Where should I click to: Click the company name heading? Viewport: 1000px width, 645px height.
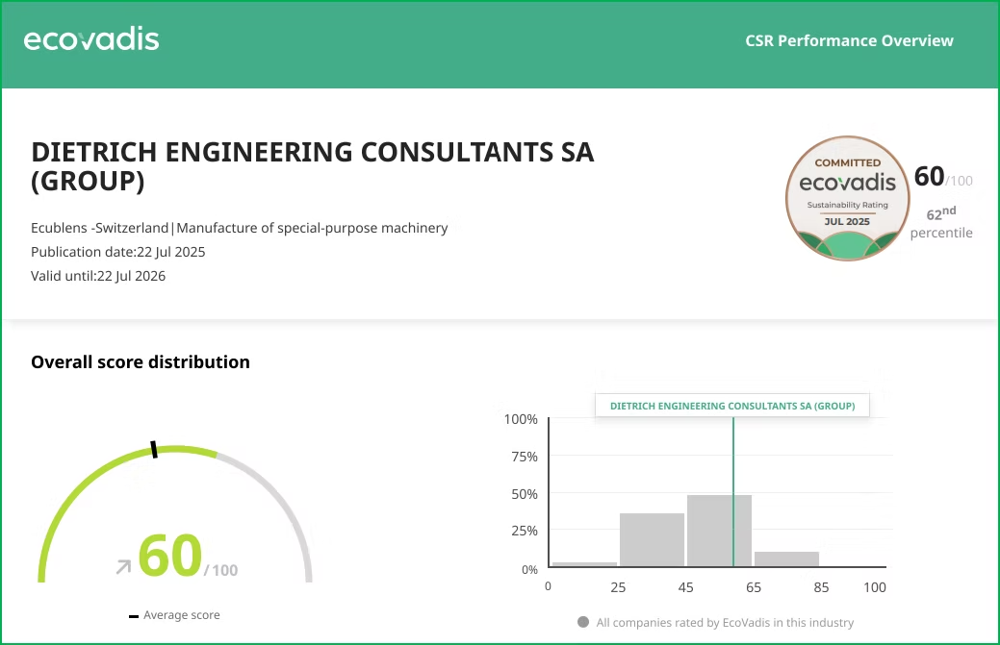(x=313, y=166)
